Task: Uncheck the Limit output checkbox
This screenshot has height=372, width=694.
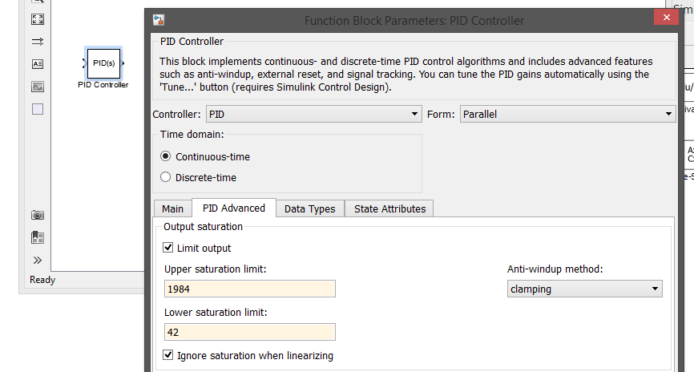Action: [168, 249]
